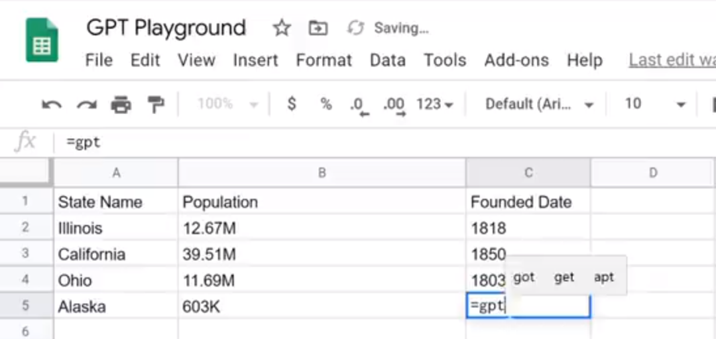The width and height of the screenshot is (716, 339).
Task: Open the Add-ons menu
Action: pyautogui.click(x=516, y=60)
